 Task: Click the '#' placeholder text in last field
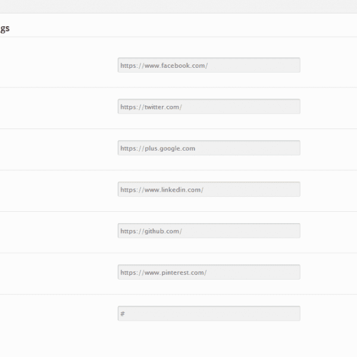123,314
